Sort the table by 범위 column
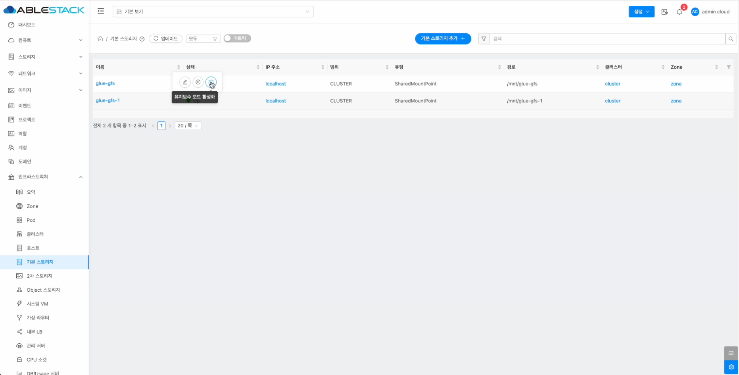Viewport: 739px width, 375px height. (387, 67)
